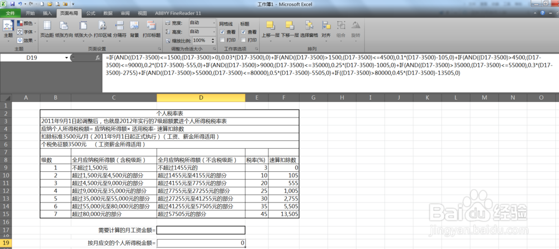Select row 9 header
The height and width of the screenshot is (249, 559).
(6, 167)
